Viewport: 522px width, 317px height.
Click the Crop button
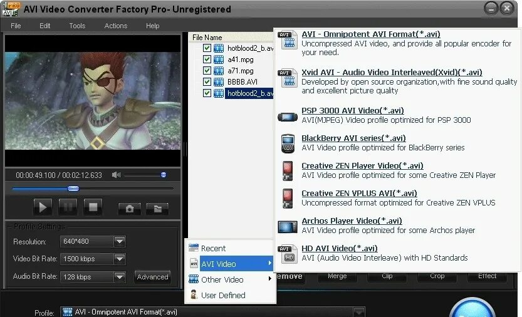(437, 276)
